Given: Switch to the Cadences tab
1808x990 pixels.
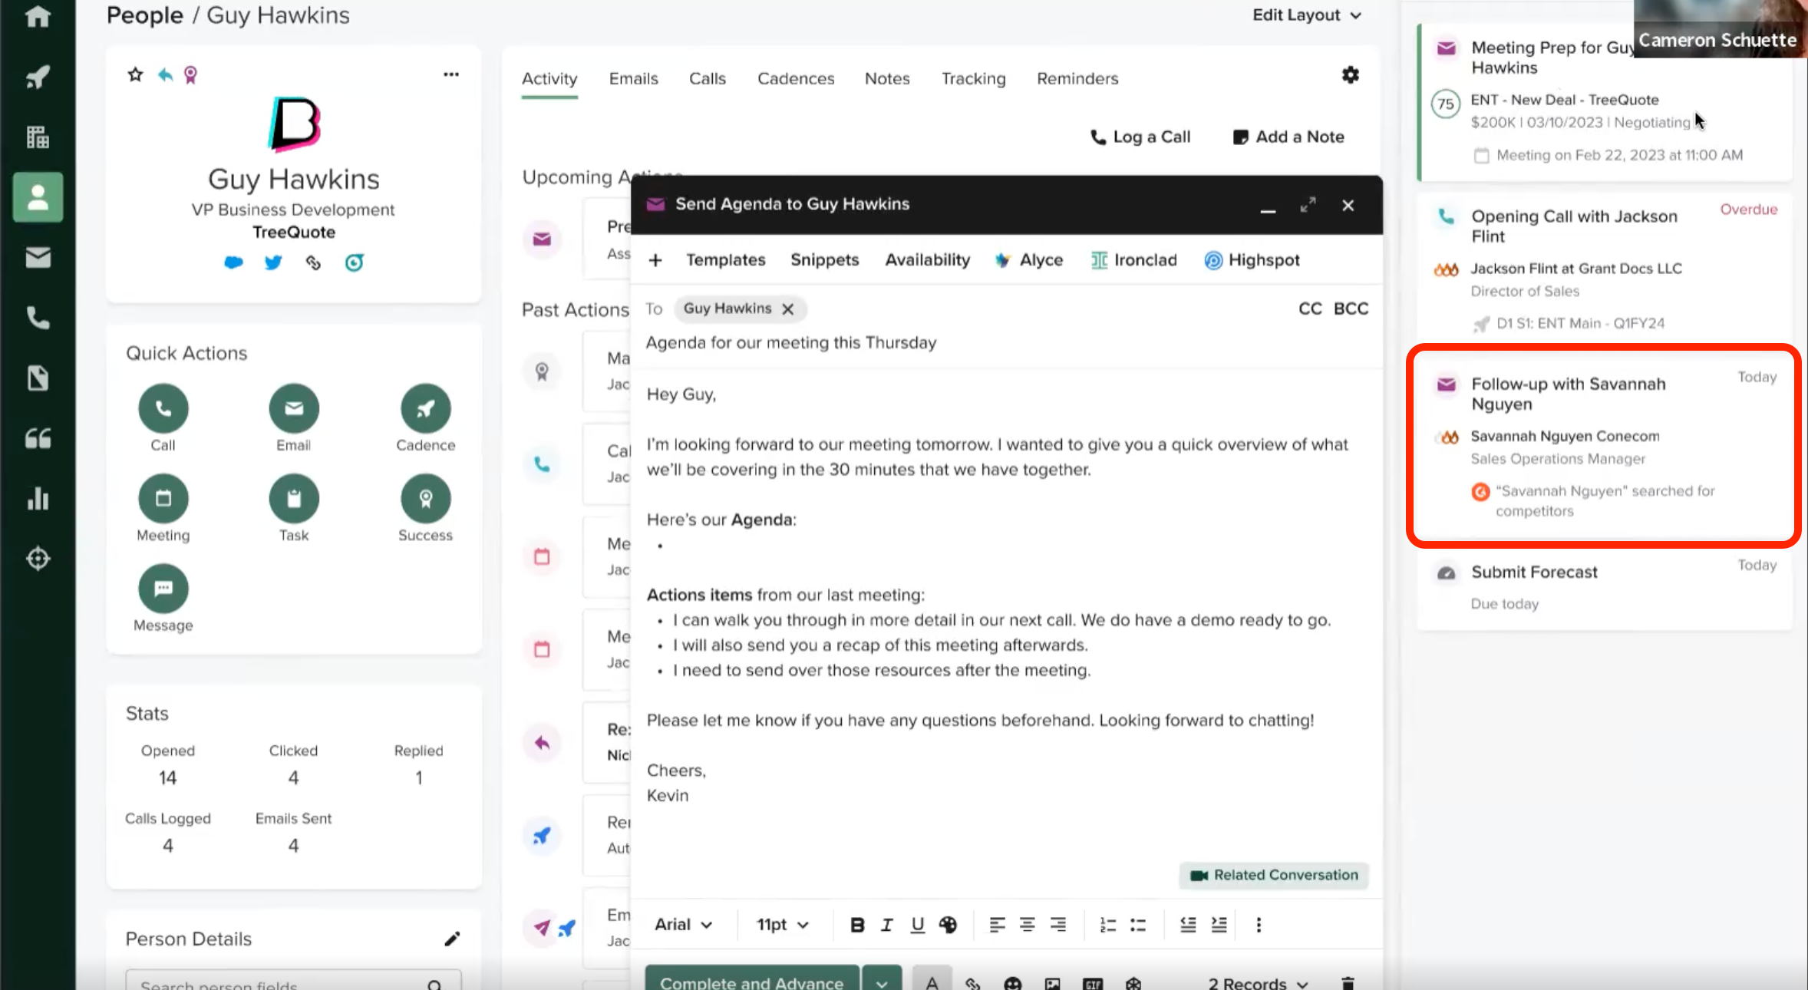Looking at the screenshot, I should click(795, 78).
